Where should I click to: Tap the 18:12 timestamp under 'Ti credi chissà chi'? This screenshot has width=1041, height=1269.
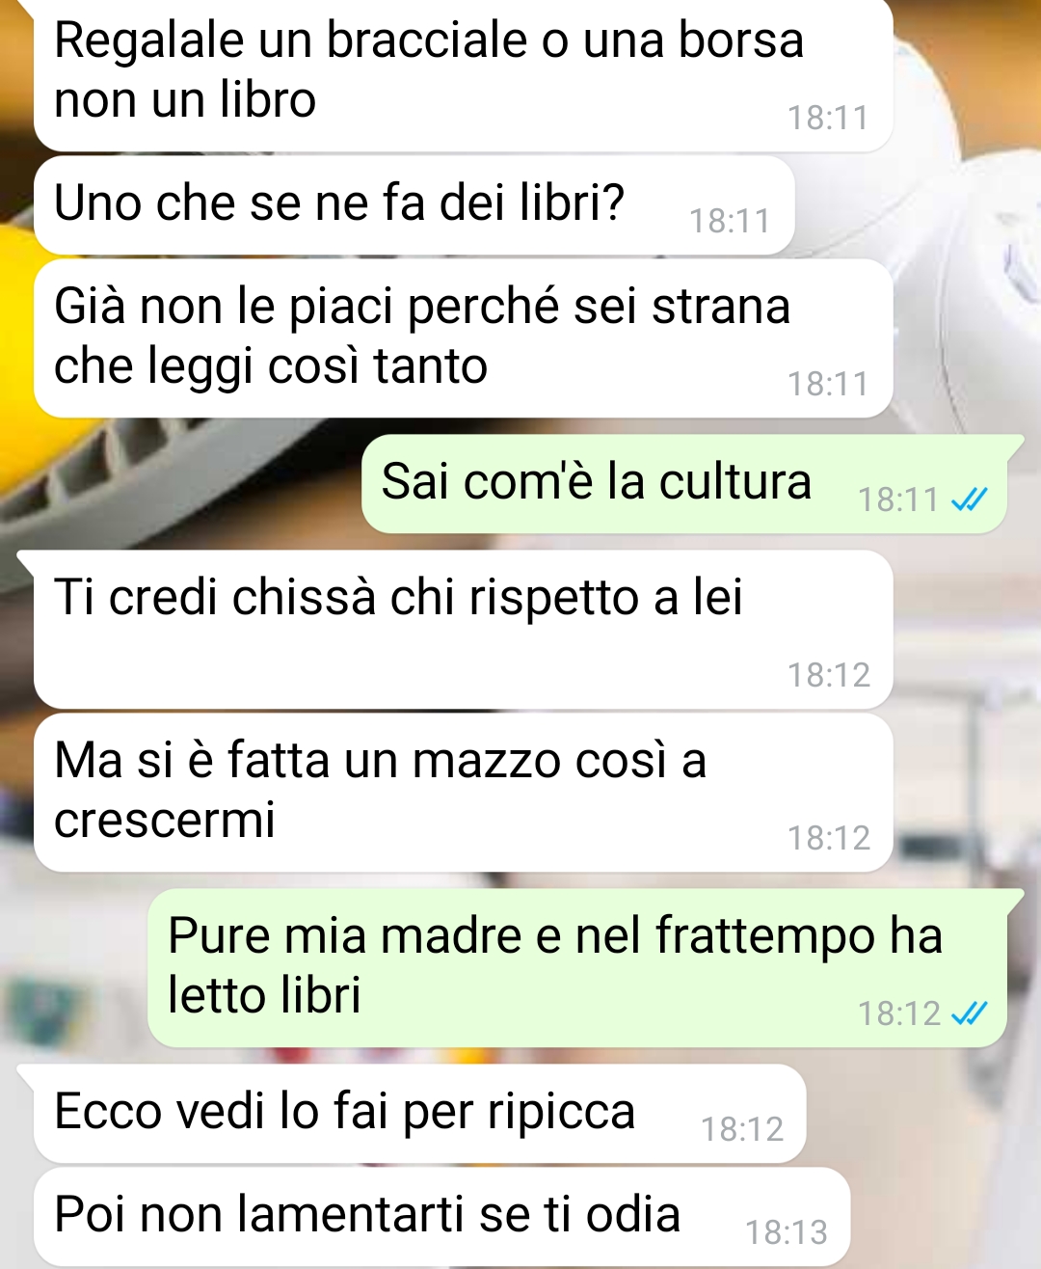(829, 675)
